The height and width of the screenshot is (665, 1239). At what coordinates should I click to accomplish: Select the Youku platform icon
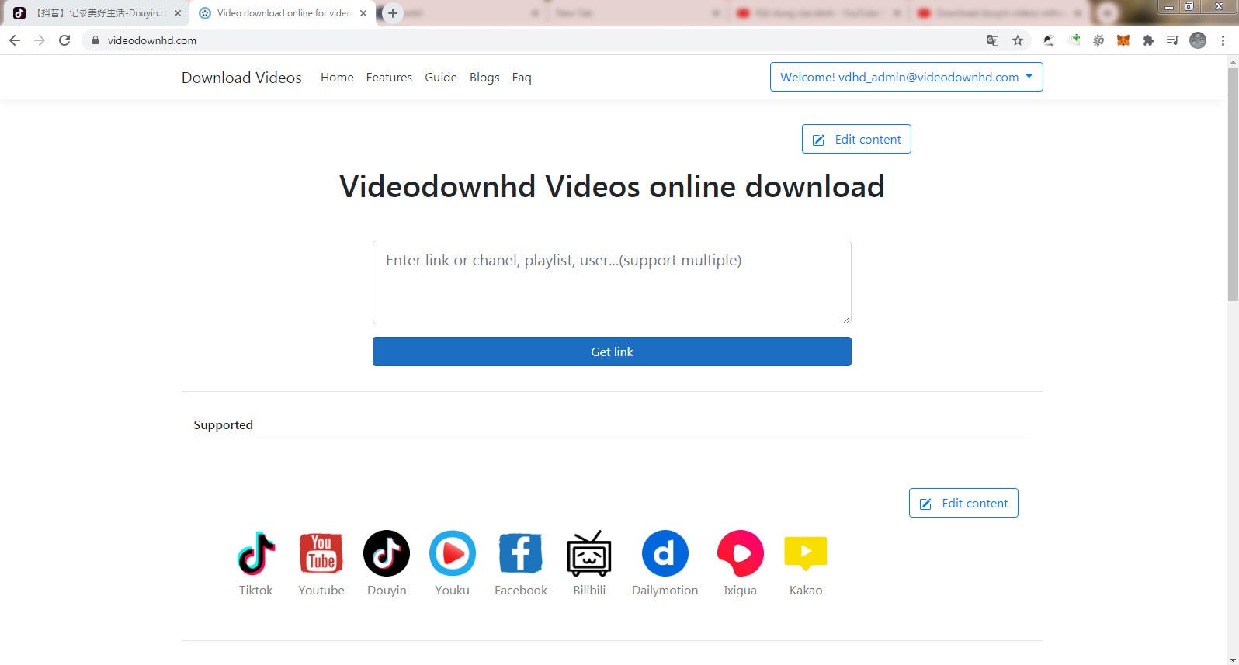(453, 553)
